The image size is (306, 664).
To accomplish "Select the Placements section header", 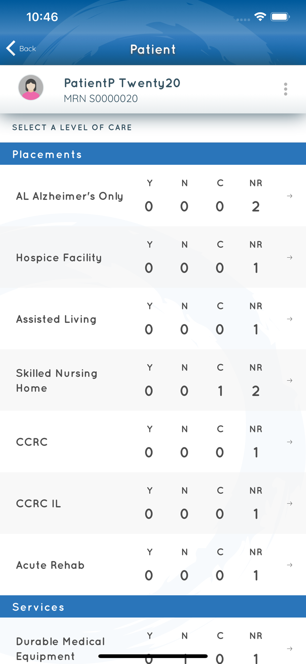I will pos(153,154).
